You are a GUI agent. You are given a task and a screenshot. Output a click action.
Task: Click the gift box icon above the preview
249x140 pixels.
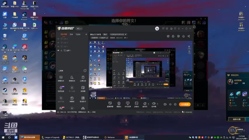pyautogui.click(x=168, y=36)
